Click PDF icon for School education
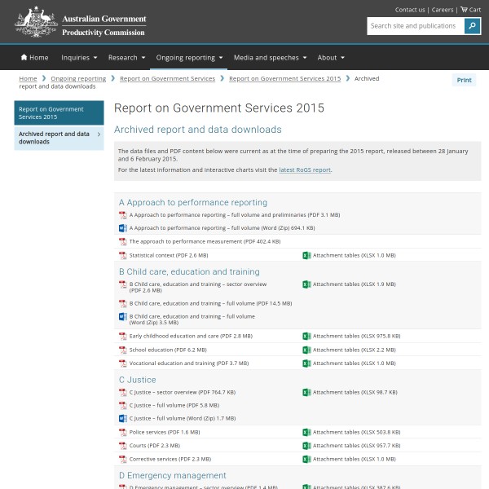This screenshot has height=489, width=489. (x=123, y=350)
